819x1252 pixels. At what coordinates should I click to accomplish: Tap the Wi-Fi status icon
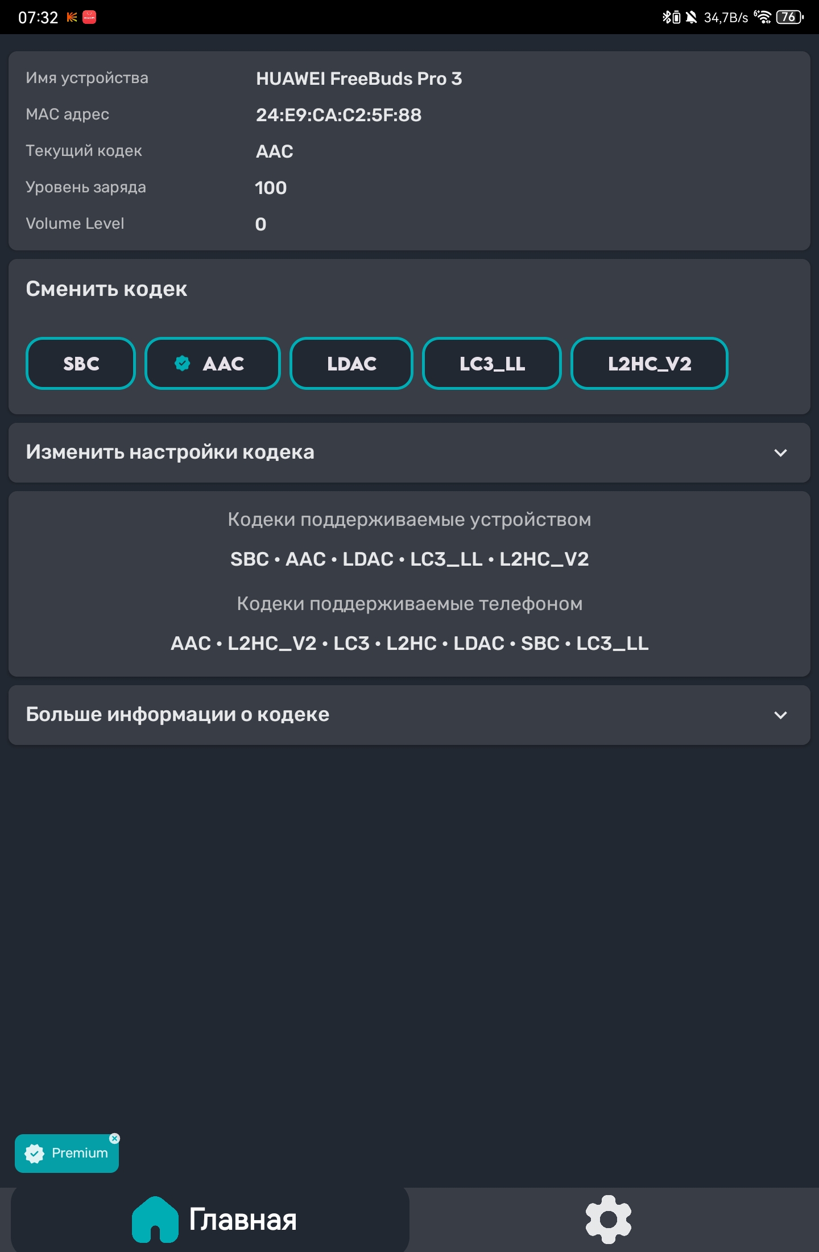[763, 17]
